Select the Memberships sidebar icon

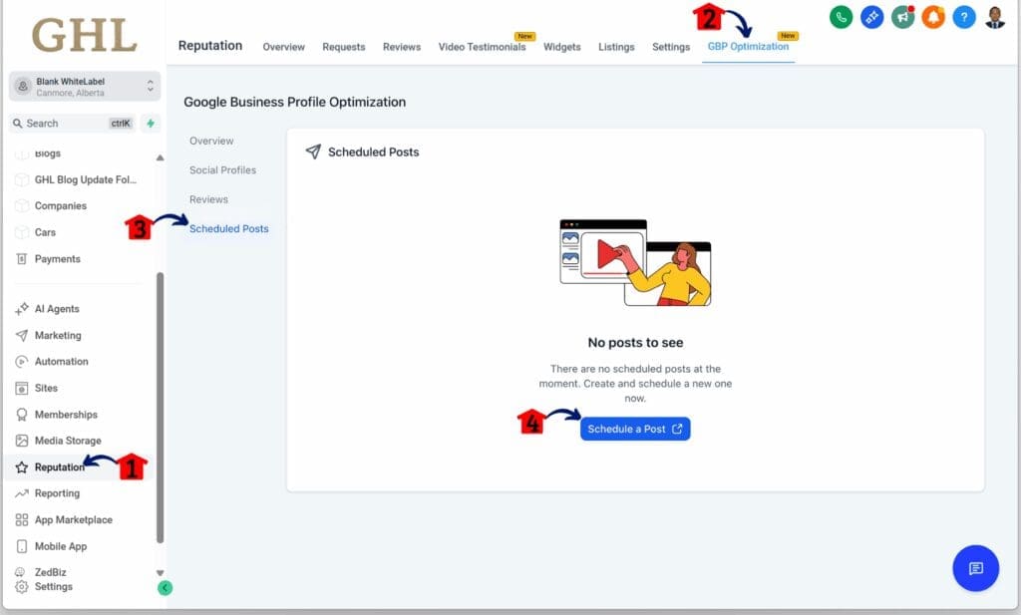(23, 414)
